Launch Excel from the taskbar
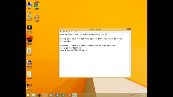 click(x=63, y=95)
